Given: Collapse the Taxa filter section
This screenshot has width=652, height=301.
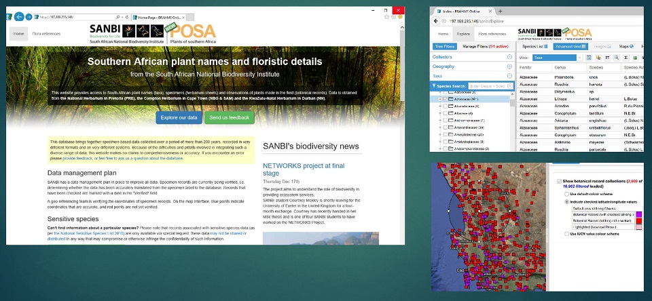Looking at the screenshot, I should 509,76.
